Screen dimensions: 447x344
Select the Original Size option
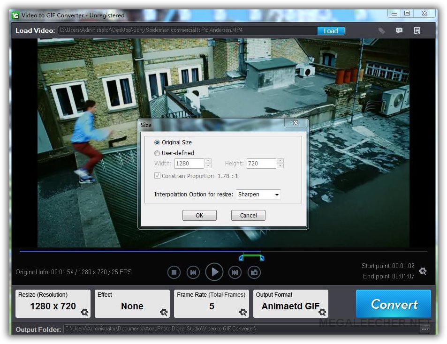tap(173, 142)
